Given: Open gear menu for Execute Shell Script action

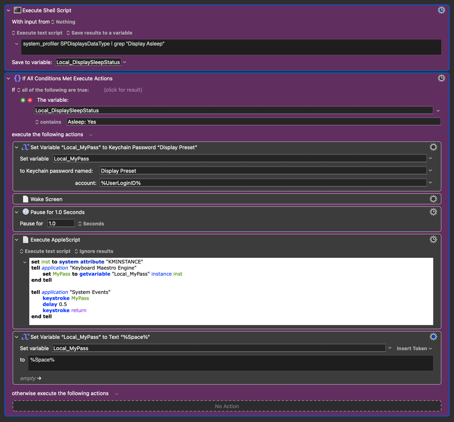Looking at the screenshot, I should click(441, 10).
